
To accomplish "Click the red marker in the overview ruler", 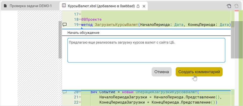I will [237, 11].
